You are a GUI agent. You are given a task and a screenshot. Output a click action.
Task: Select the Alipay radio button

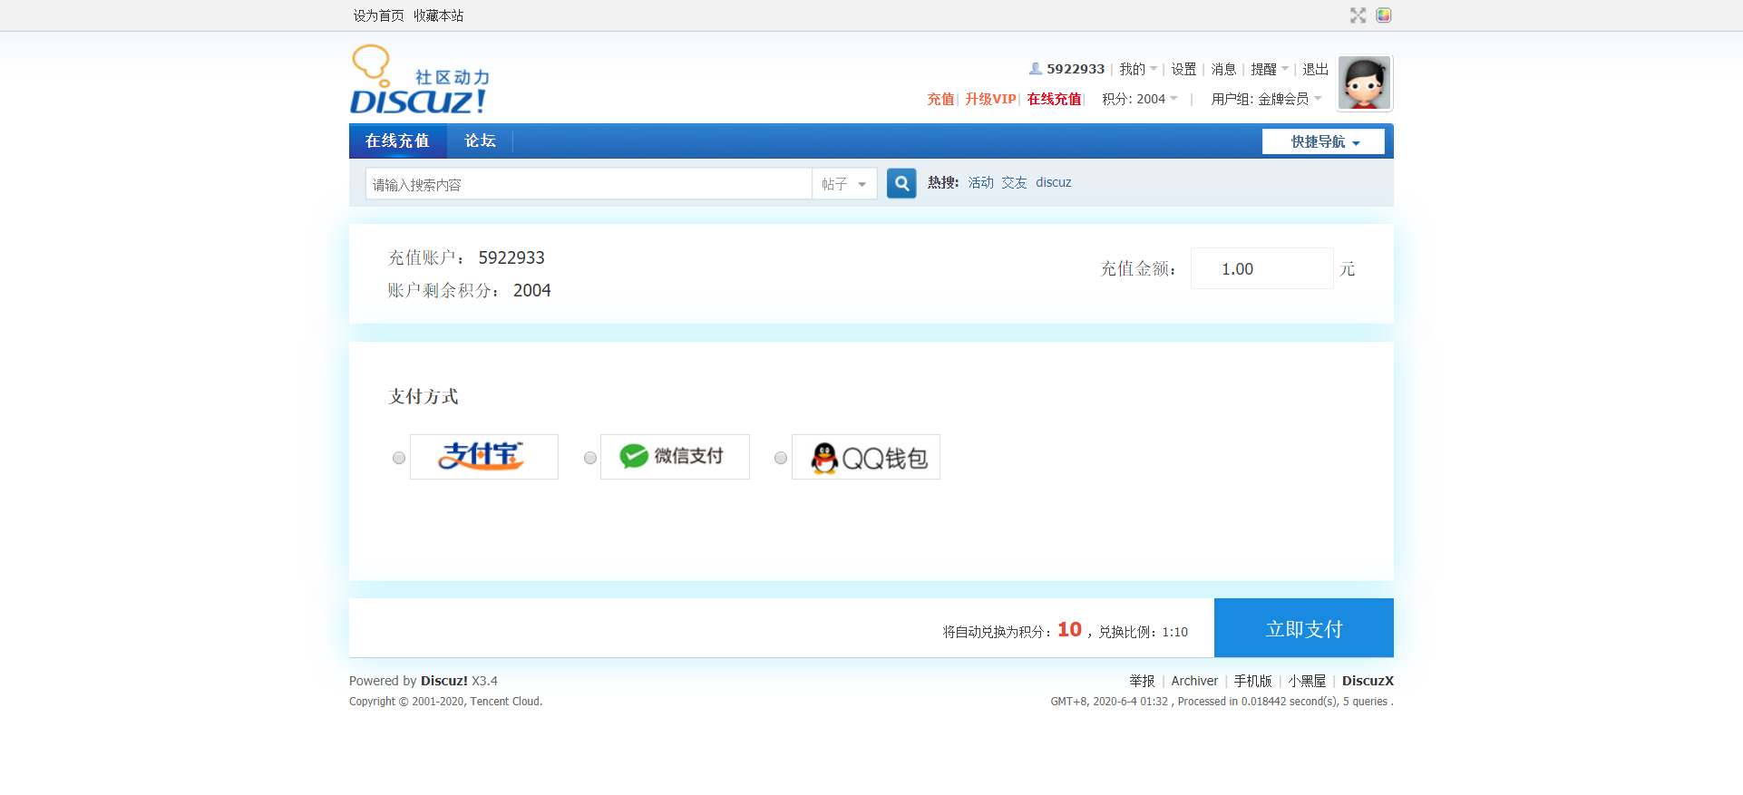(x=399, y=458)
